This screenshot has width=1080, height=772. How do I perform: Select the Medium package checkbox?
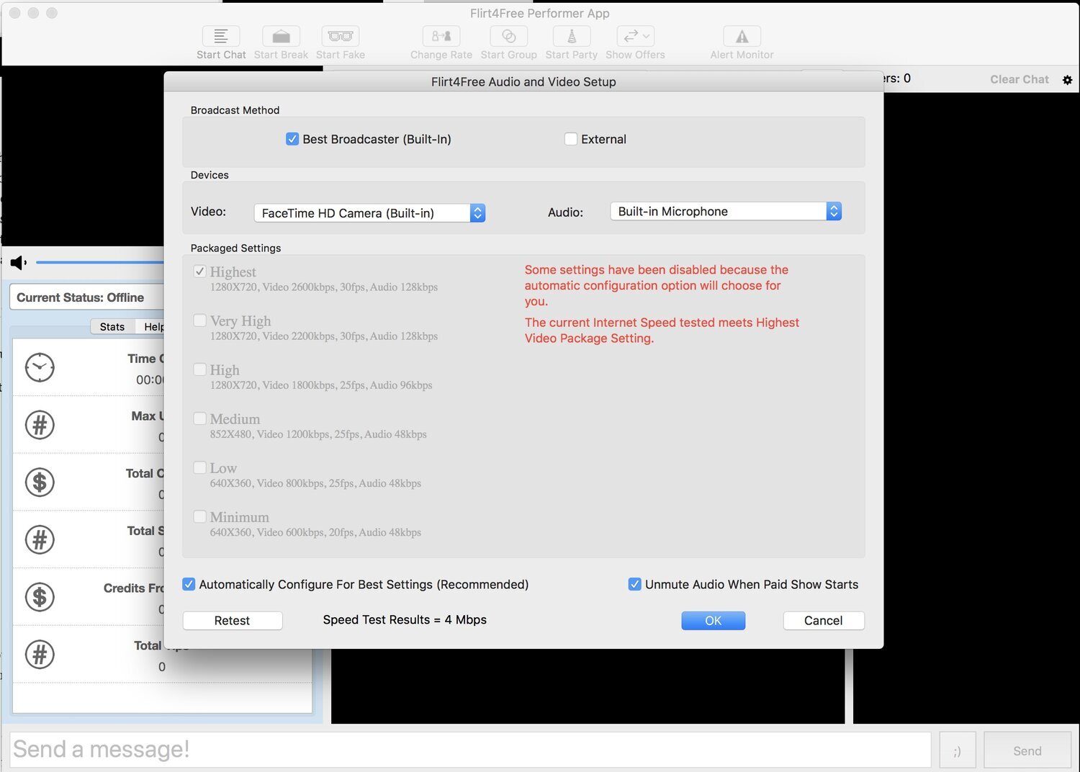point(199,418)
